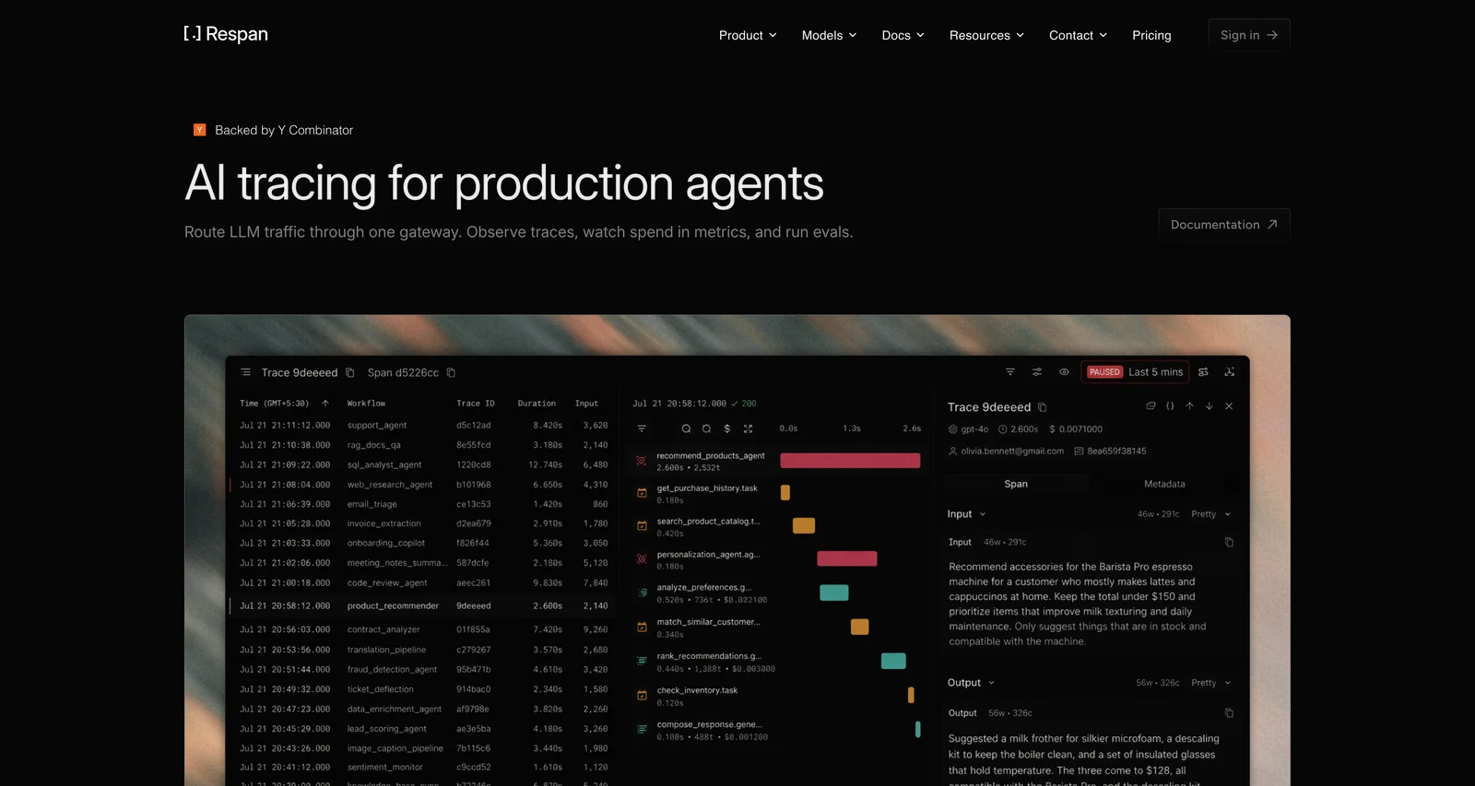Click the icon right of Last 5 mins
This screenshot has width=1475, height=786.
tap(1203, 372)
